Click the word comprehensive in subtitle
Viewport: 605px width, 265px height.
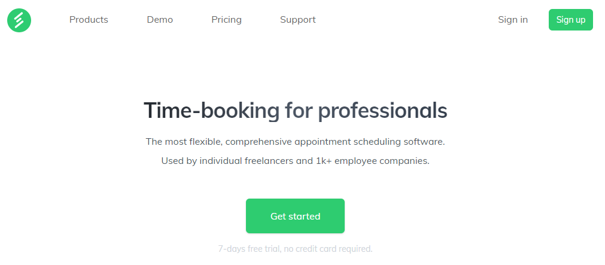[259, 142]
